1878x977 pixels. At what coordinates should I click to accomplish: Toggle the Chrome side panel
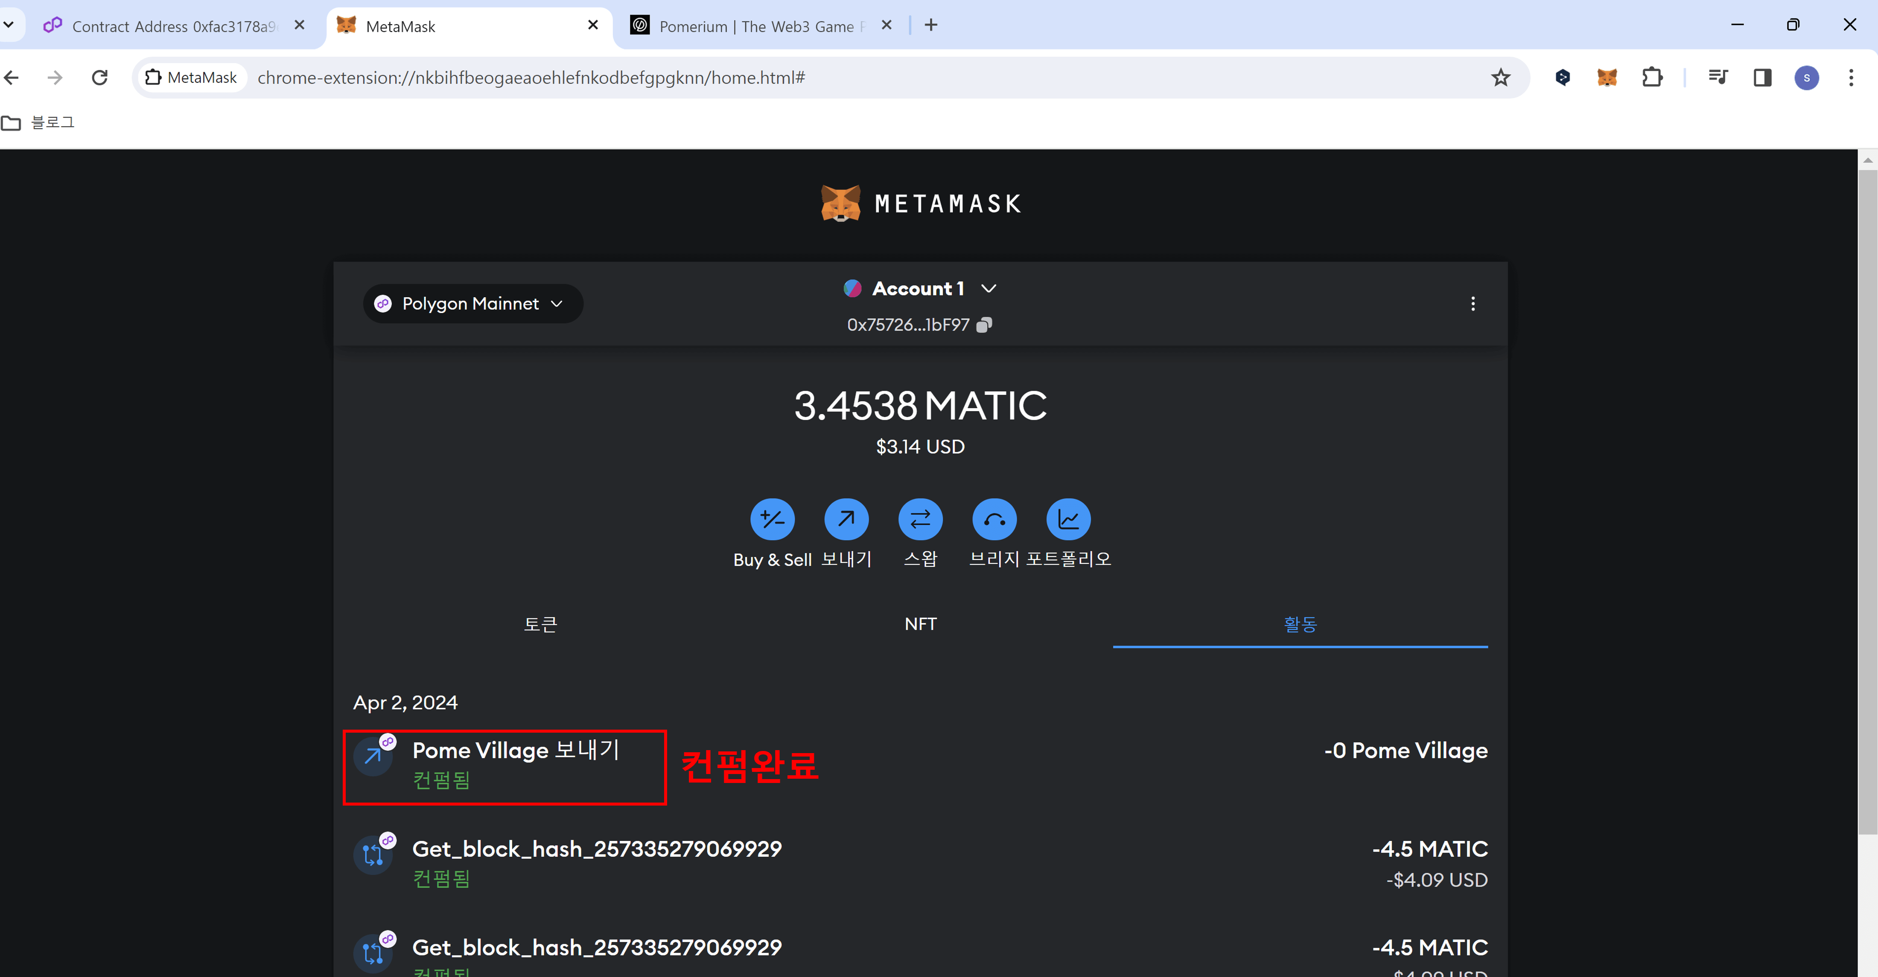[1763, 77]
